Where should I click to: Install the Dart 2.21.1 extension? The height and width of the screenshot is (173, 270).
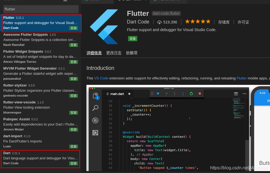pyautogui.click(x=74, y=163)
